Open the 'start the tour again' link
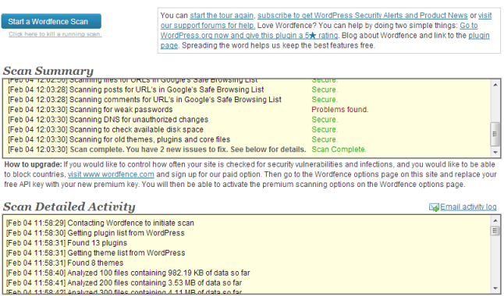Viewport: 504px width, 296px height. (222, 16)
